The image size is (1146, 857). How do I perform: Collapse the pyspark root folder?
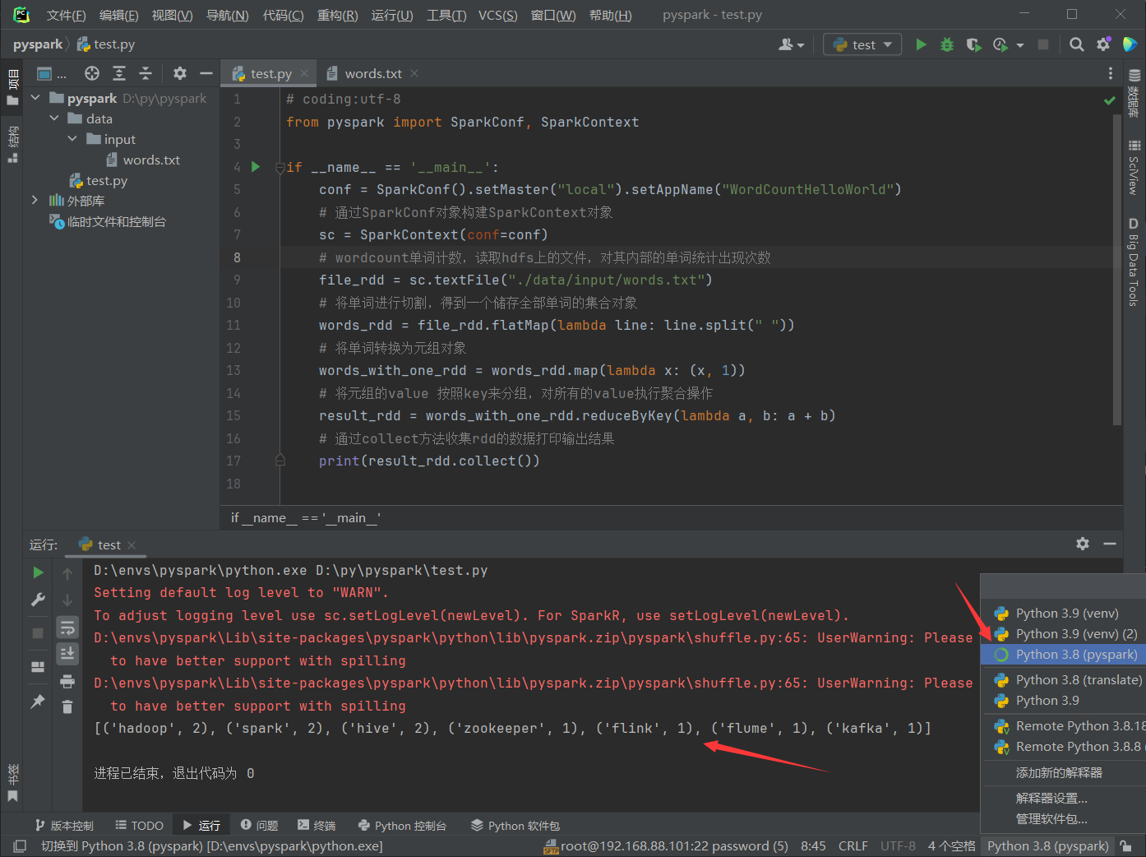pyautogui.click(x=35, y=98)
